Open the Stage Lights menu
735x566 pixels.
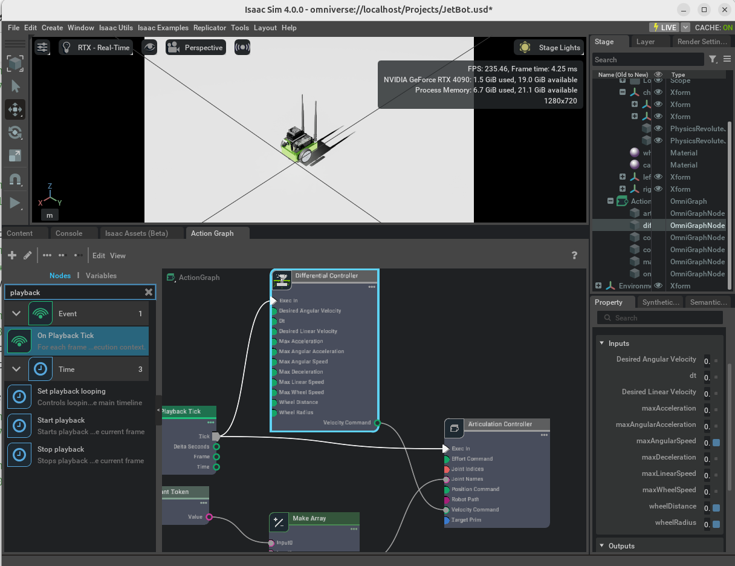(549, 47)
